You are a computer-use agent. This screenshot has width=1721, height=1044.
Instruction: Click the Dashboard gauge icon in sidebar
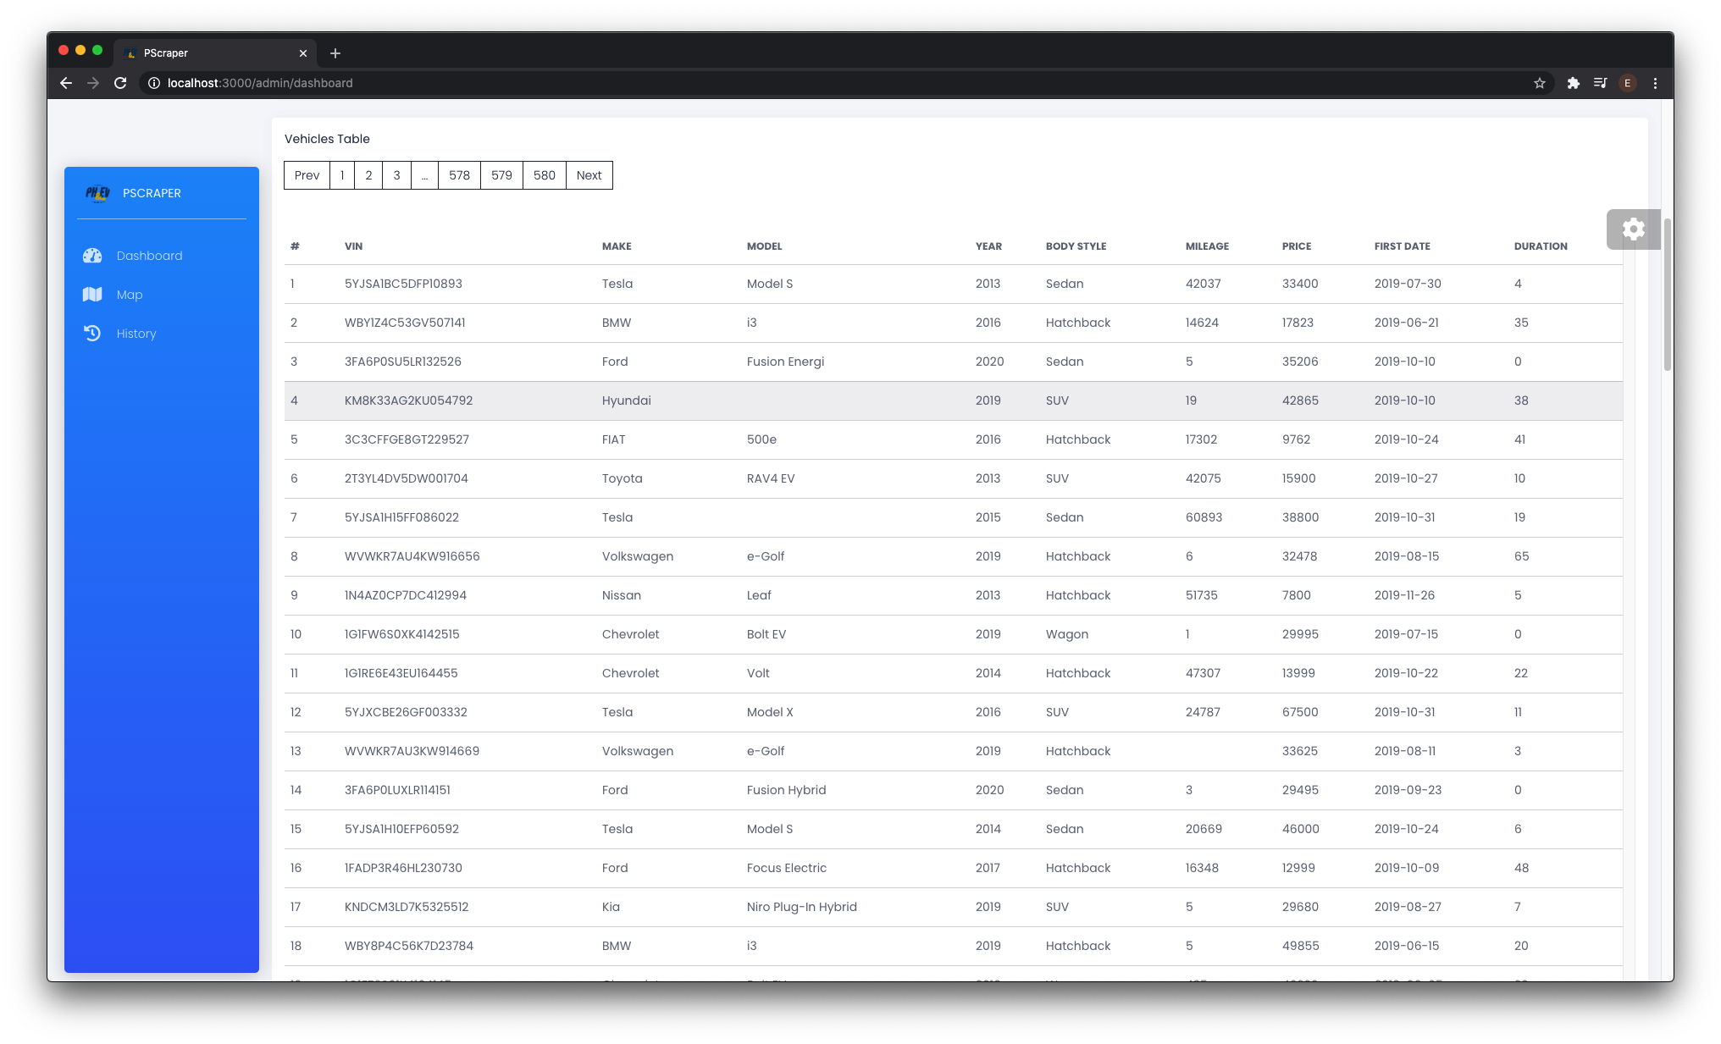(92, 256)
